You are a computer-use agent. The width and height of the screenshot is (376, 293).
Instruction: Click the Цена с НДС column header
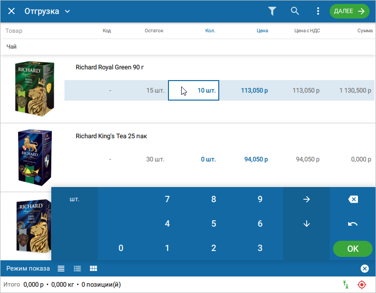pyautogui.click(x=307, y=31)
